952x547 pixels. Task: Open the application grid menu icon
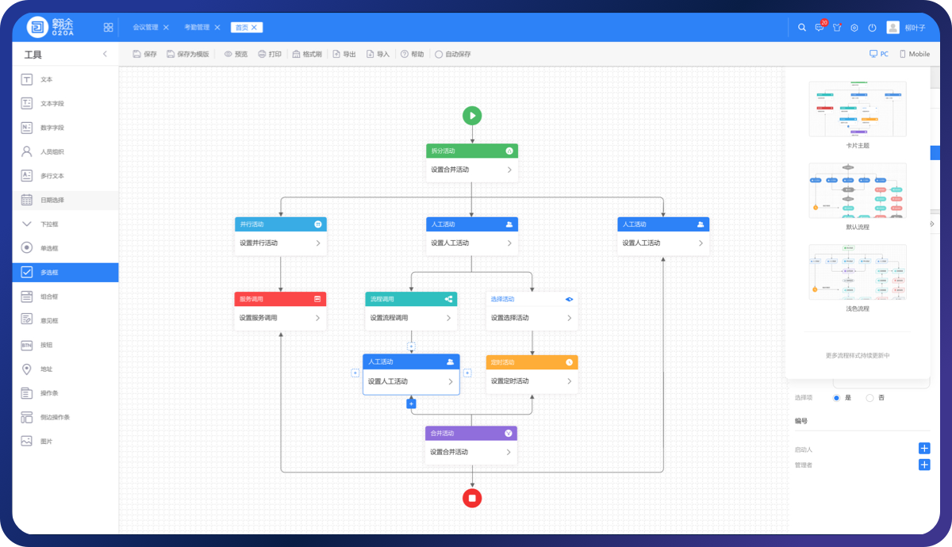[x=108, y=28]
